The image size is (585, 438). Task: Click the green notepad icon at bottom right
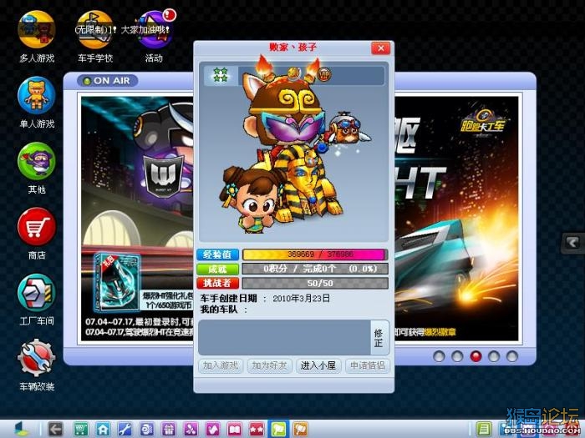pos(484,429)
